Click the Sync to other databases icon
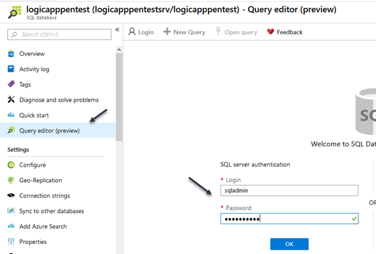Screen dimensions: 376x254 (11, 211)
